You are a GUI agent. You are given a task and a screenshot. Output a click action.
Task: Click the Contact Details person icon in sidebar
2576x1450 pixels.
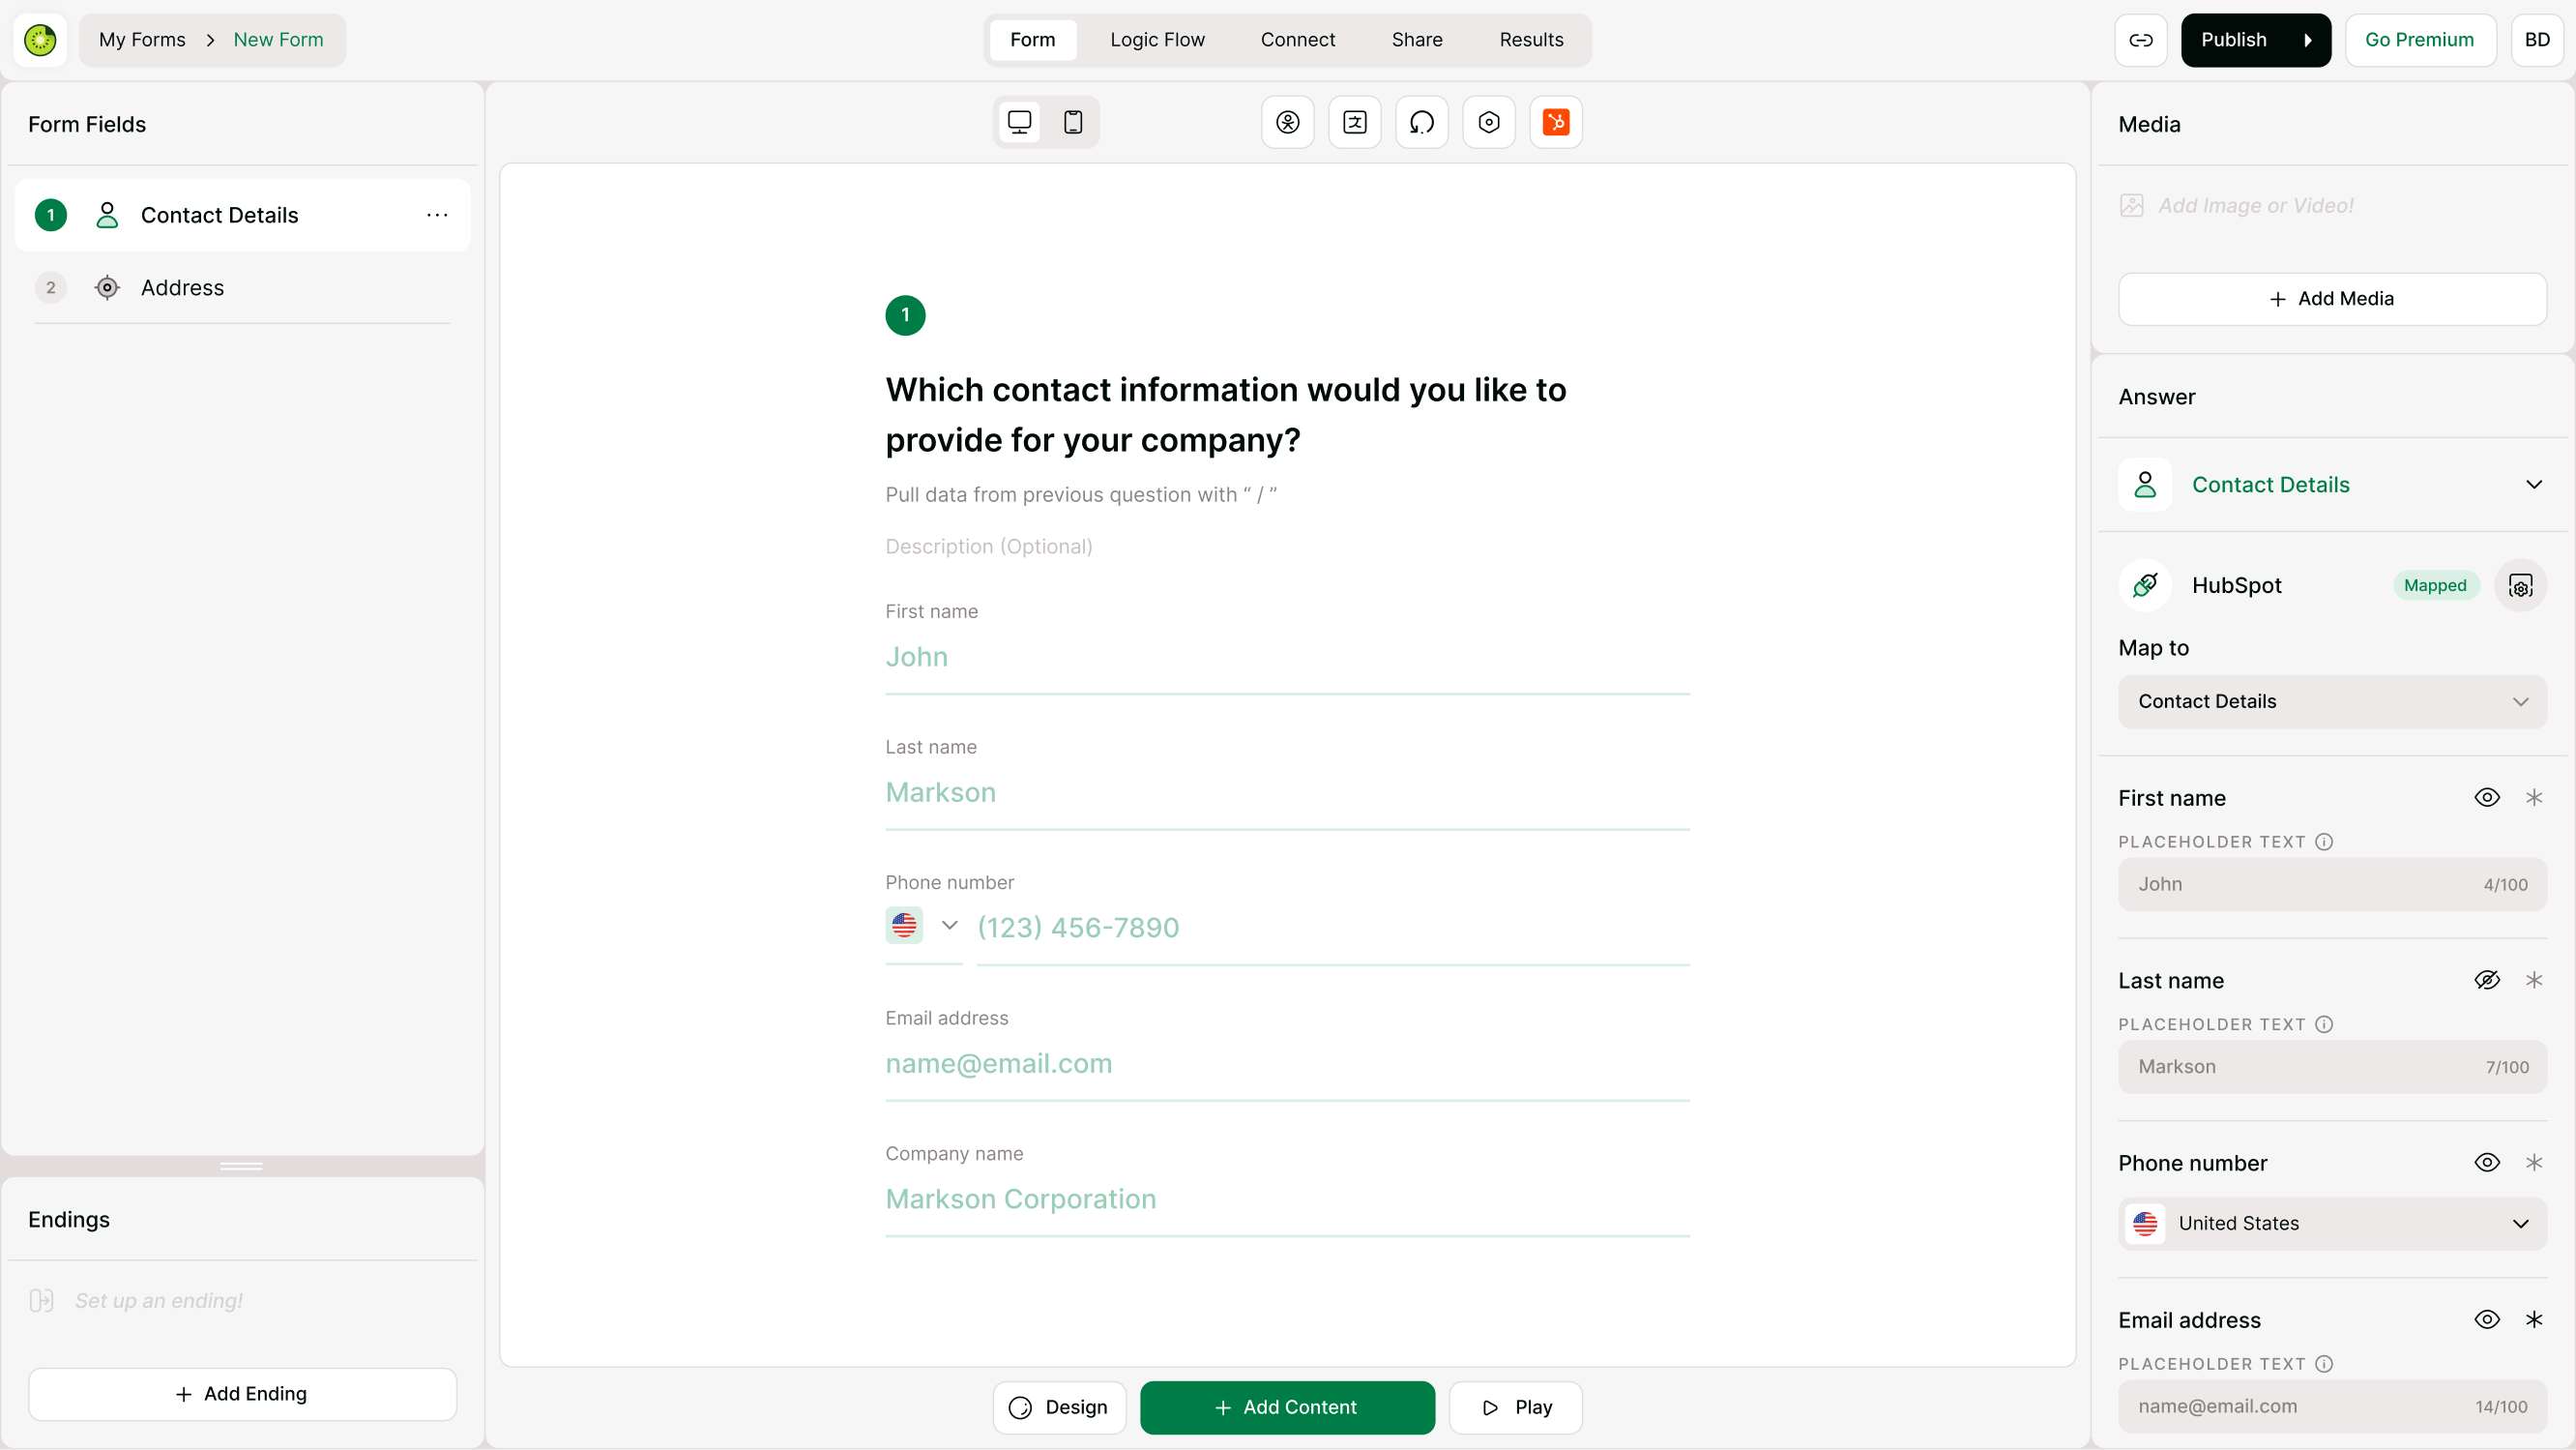click(107, 215)
